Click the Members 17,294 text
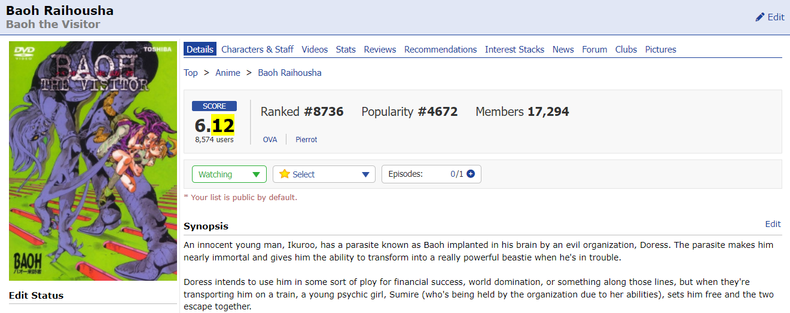This screenshot has height=313, width=790. point(522,112)
